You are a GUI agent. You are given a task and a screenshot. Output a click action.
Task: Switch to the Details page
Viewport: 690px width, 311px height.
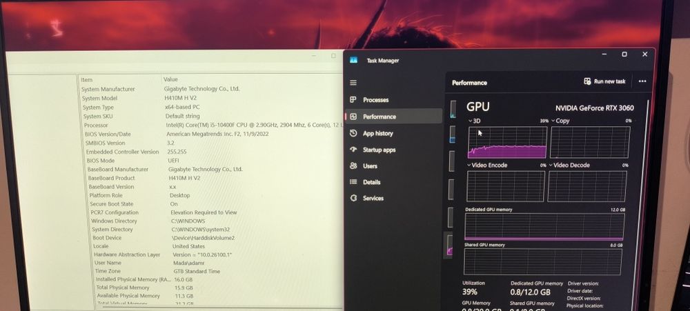coord(394,182)
